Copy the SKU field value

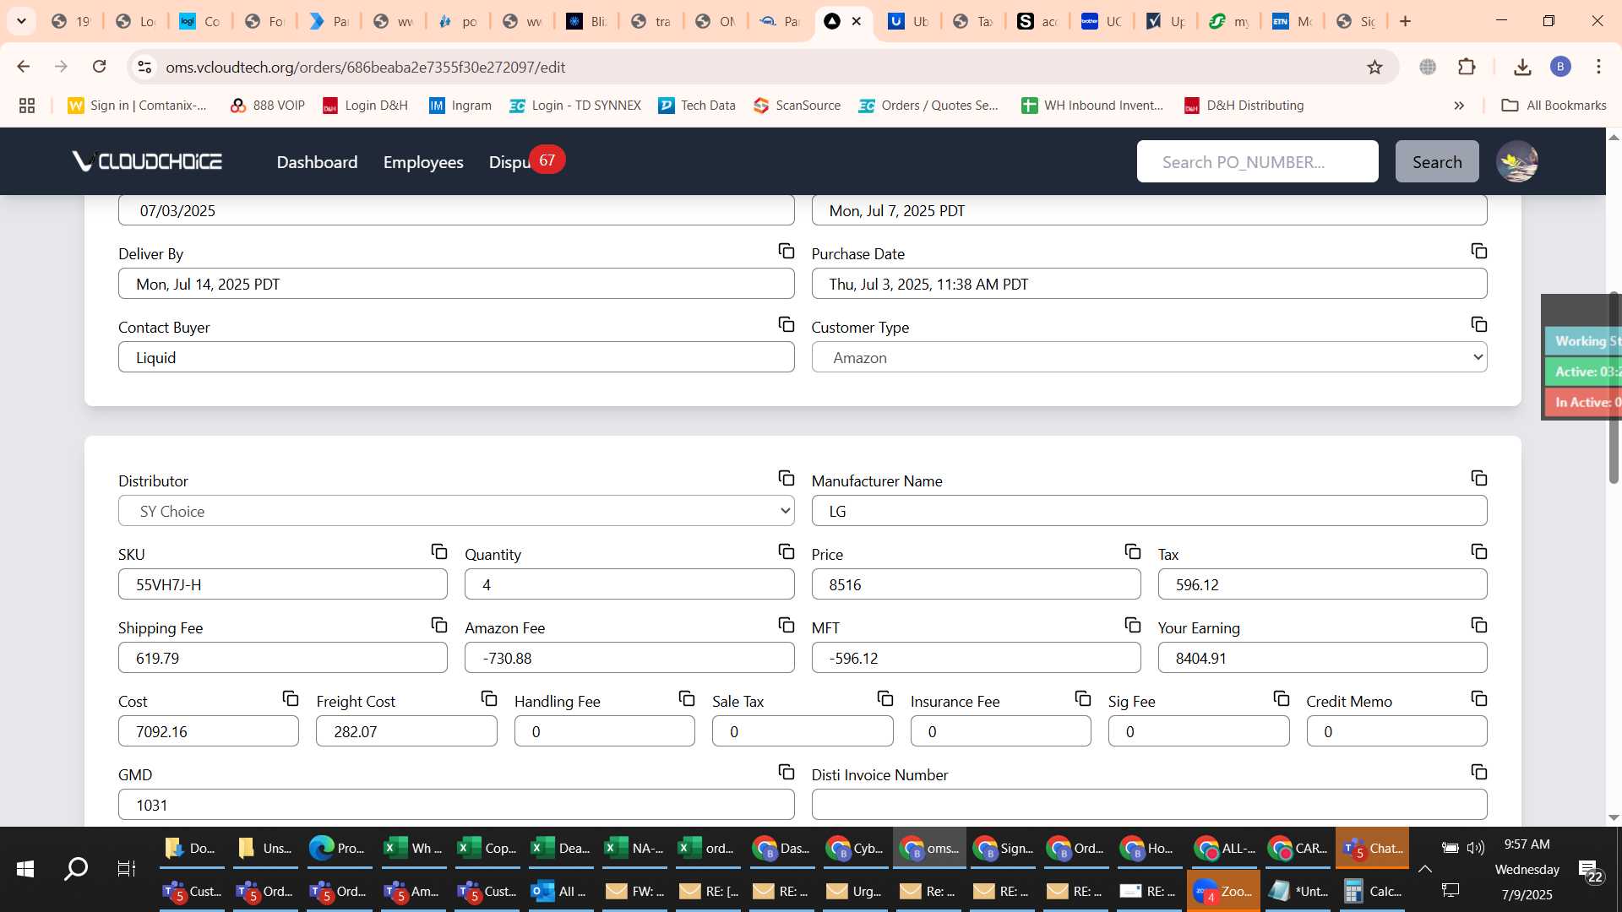(x=439, y=552)
